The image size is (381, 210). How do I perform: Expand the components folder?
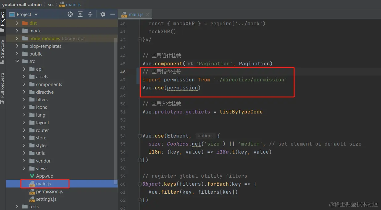(24, 84)
